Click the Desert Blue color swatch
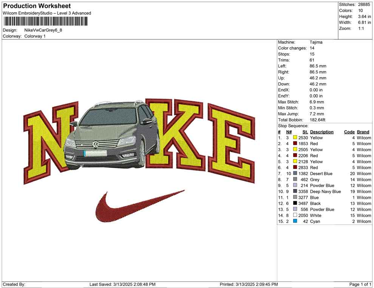Viewport: 374px width, 288px height. pyautogui.click(x=295, y=173)
